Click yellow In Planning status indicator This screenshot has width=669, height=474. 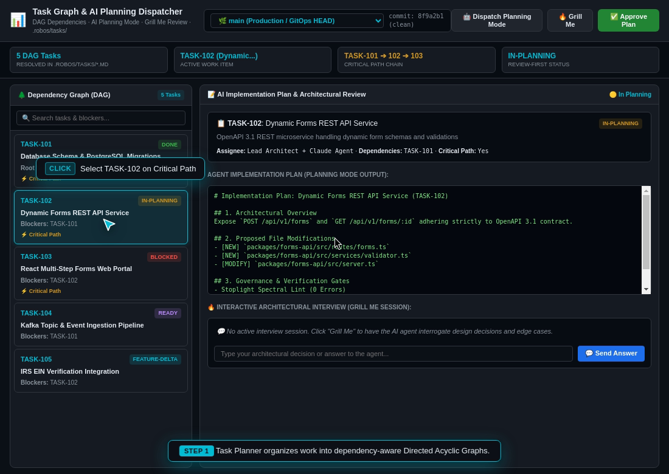click(x=629, y=94)
